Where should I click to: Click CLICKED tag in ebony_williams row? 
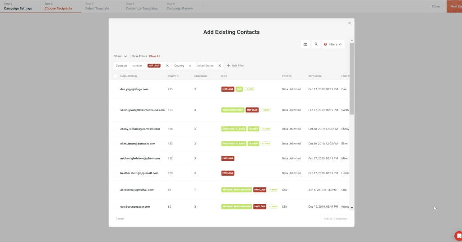[x=254, y=129]
